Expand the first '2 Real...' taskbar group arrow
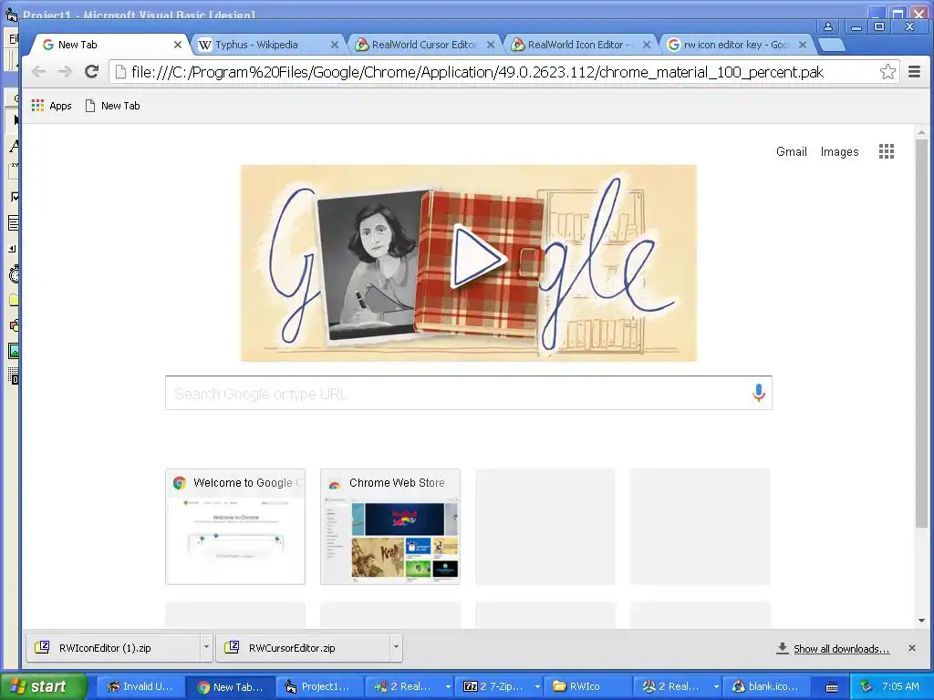934x700 pixels. pos(448,687)
